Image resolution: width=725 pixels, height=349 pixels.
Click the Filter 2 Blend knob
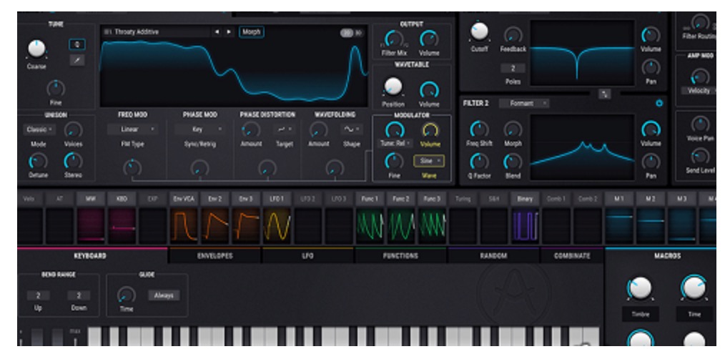click(x=513, y=162)
